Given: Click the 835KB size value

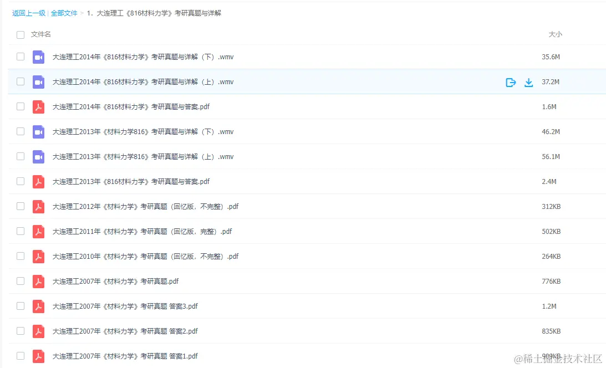Looking at the screenshot, I should coord(551,331).
